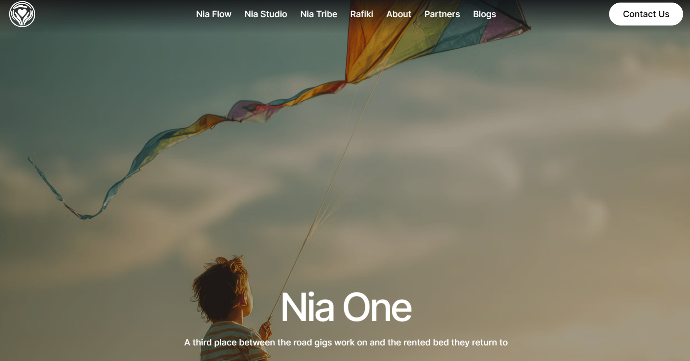
Task: Click the Contact Us button
Action: pyautogui.click(x=646, y=14)
